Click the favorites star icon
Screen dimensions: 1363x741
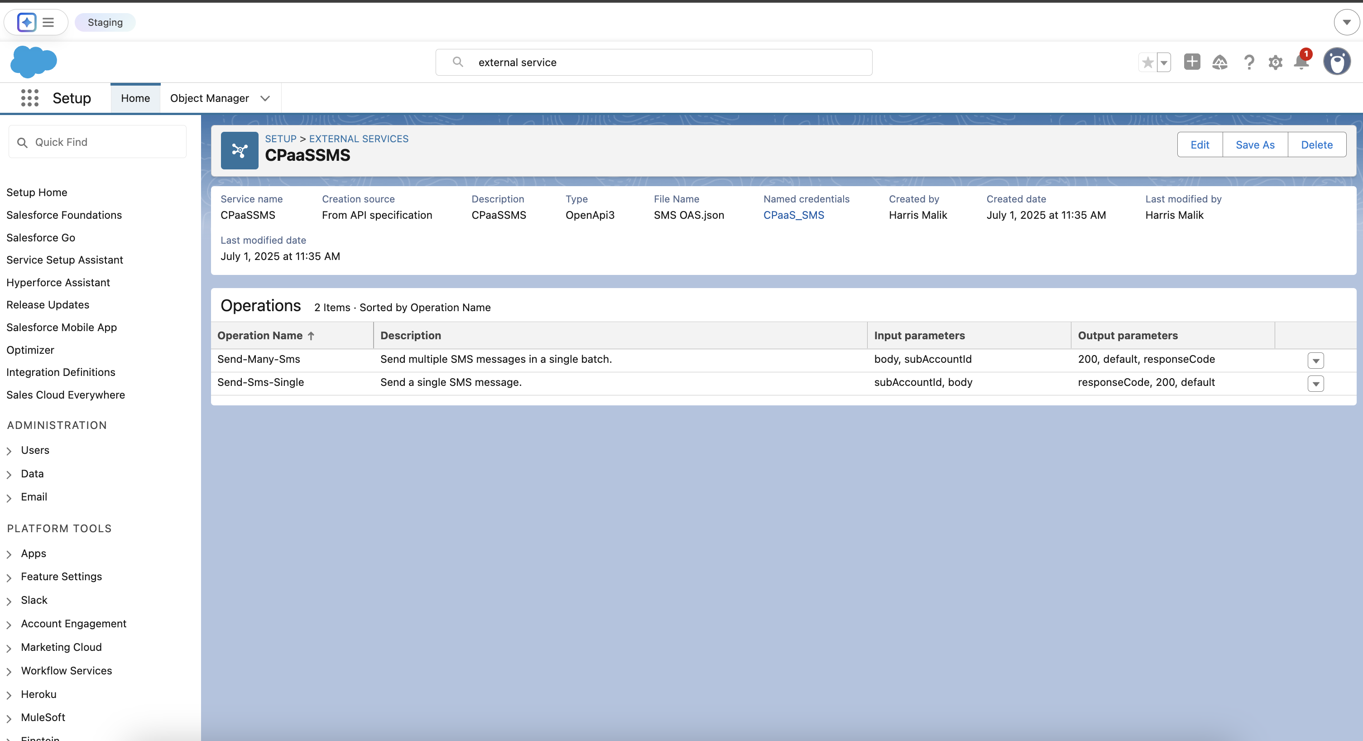coord(1147,63)
